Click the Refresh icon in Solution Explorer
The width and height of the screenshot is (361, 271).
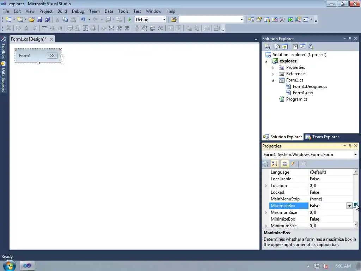pos(285,47)
